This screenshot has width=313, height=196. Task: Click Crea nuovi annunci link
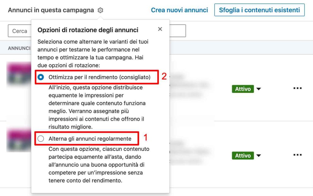(x=179, y=10)
